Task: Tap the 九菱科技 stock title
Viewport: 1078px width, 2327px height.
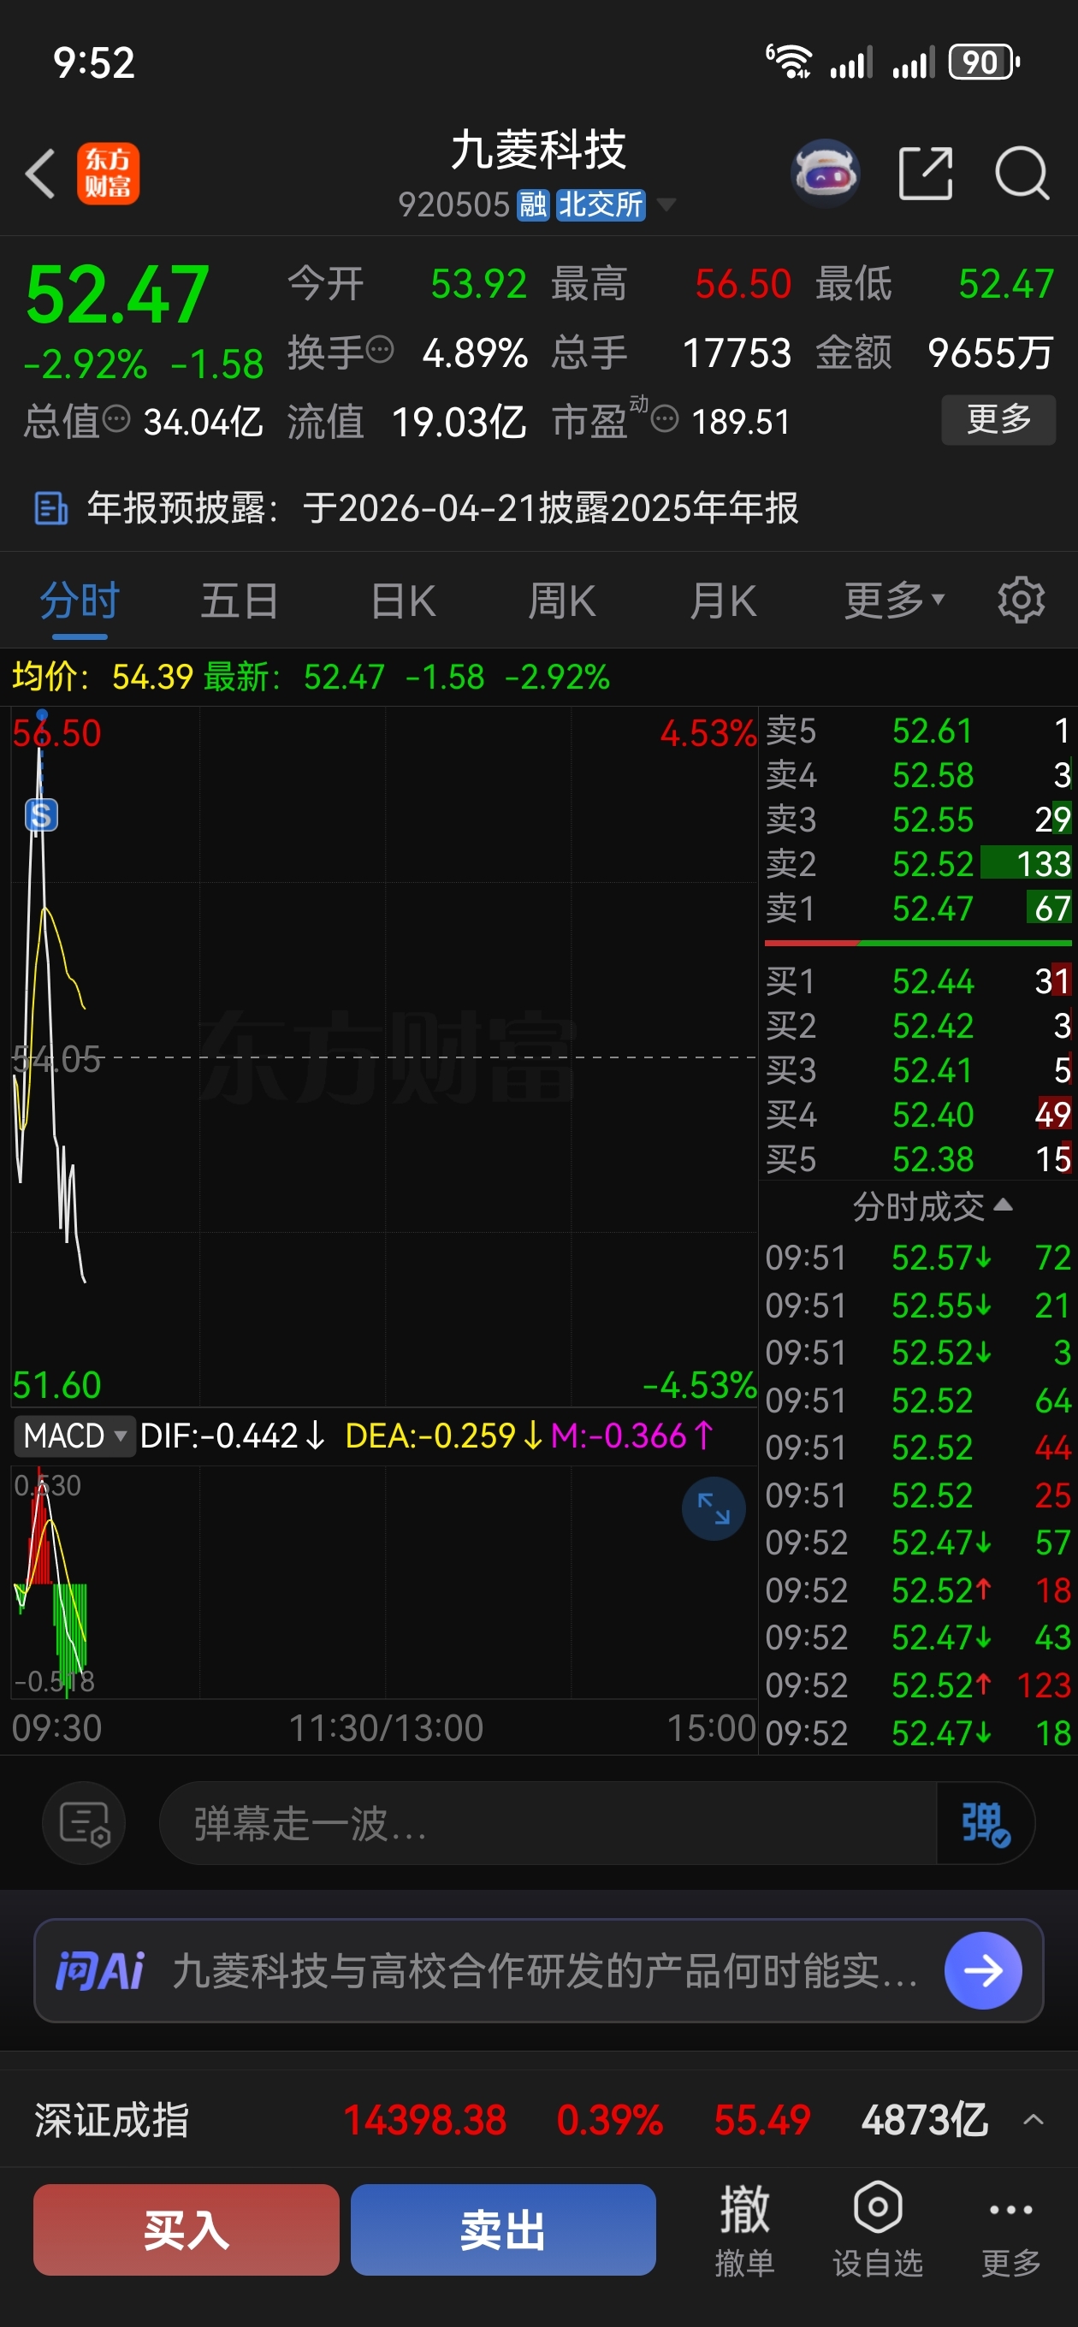Action: [538, 149]
